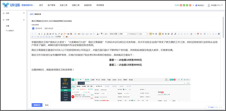Image resolution: width=226 pixels, height=111 pixels.
Task: Apply subscript formatting
Action: click(x=56, y=34)
